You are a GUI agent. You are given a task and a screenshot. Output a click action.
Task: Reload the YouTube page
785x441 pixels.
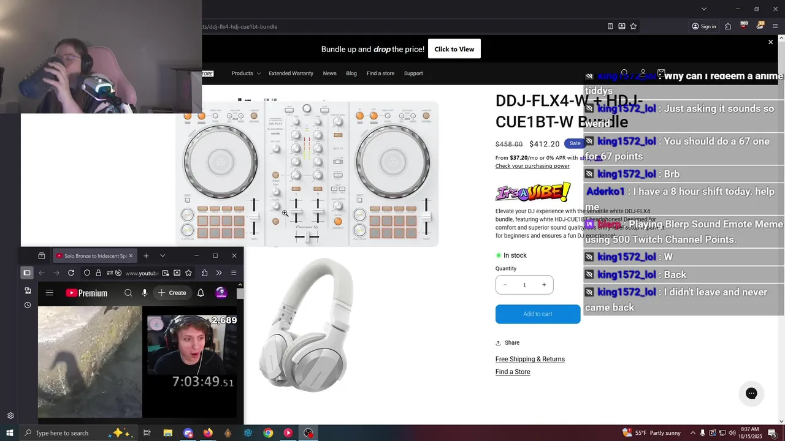click(71, 273)
